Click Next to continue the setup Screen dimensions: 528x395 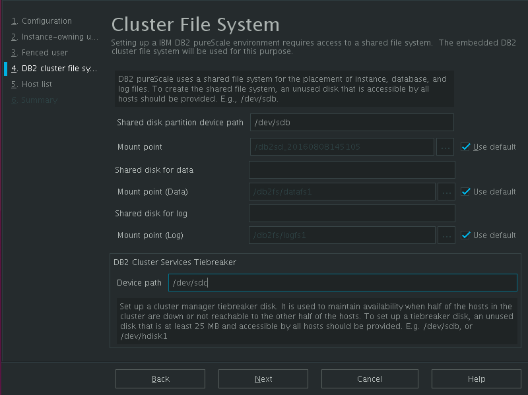point(263,379)
